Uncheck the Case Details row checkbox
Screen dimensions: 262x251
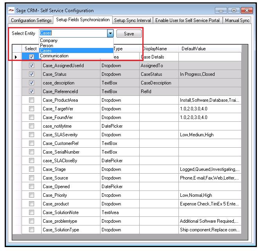point(31,57)
